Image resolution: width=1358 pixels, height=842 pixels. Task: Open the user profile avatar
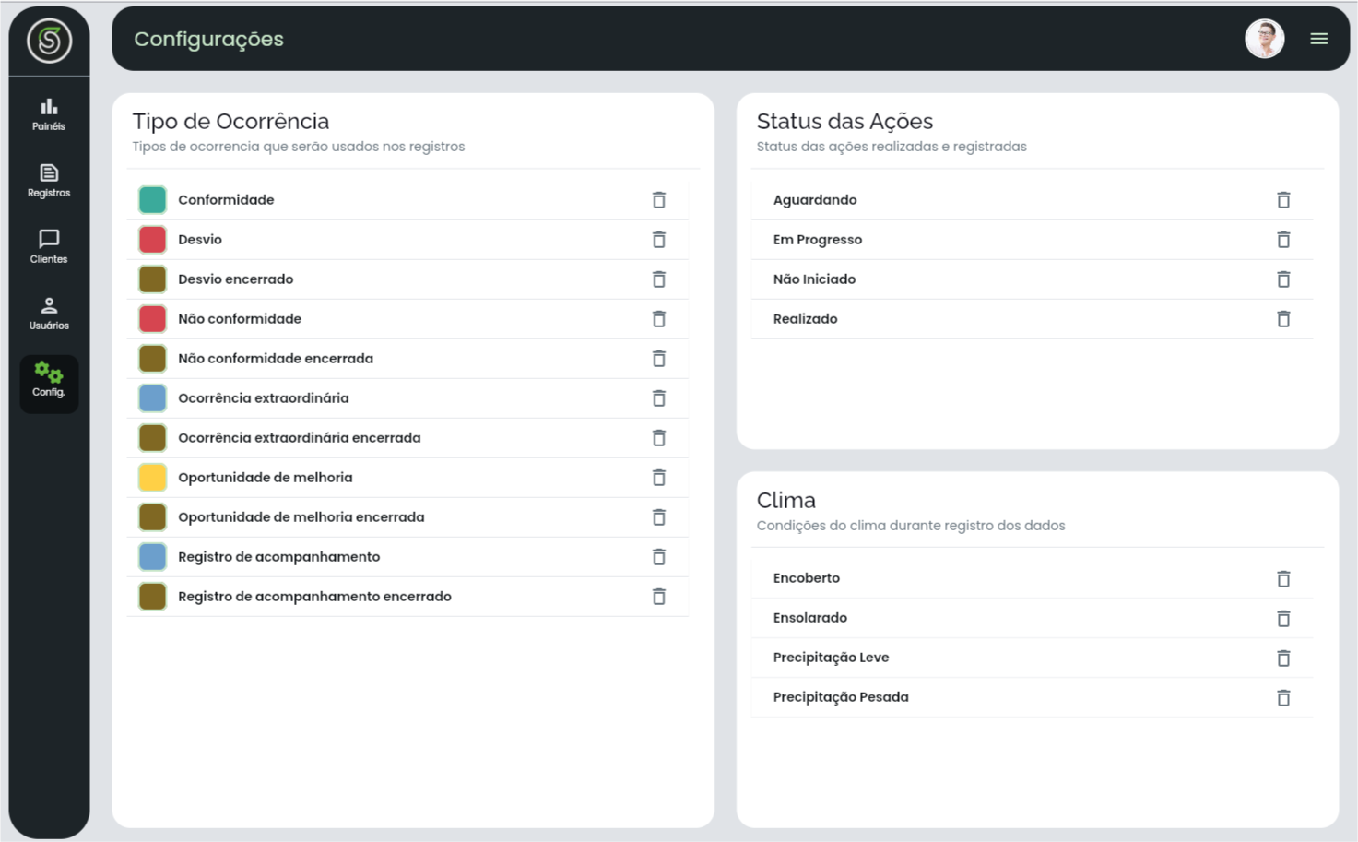[1264, 39]
